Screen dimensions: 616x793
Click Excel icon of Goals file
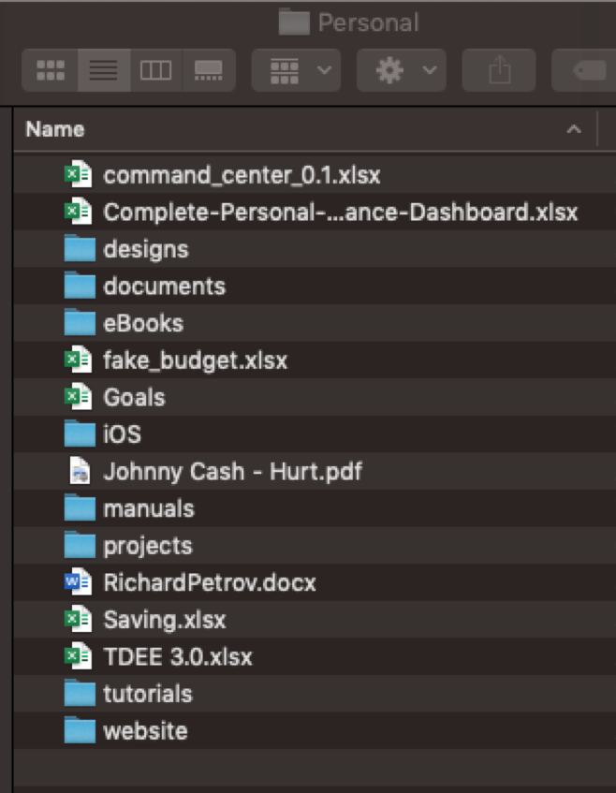pyautogui.click(x=79, y=397)
